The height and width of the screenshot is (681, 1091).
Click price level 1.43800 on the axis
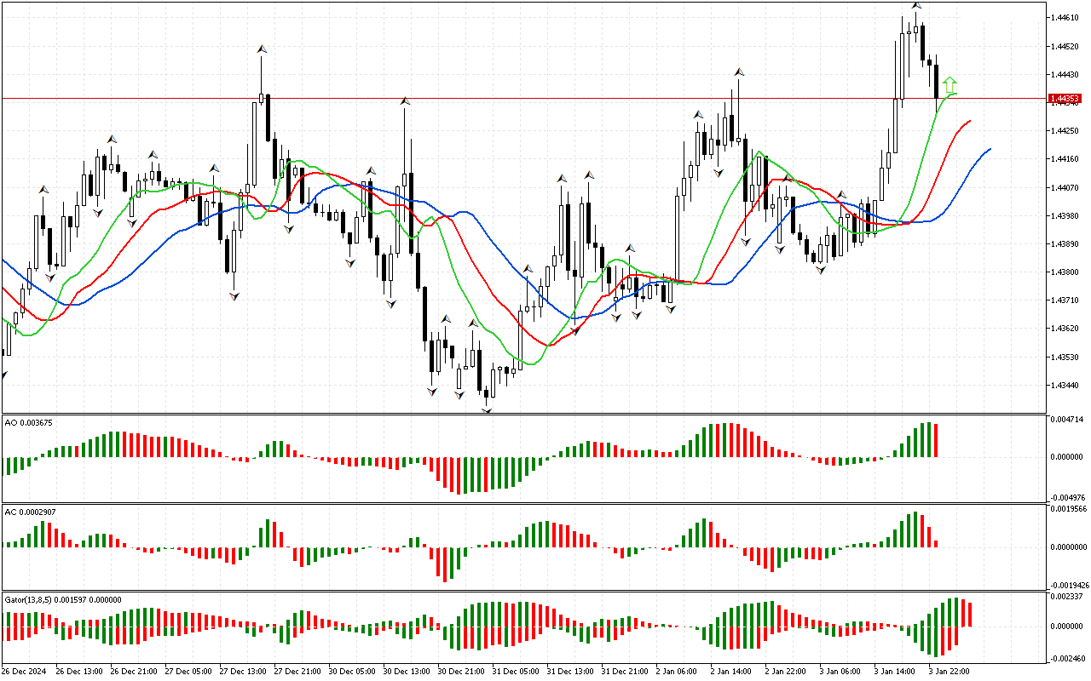click(1064, 272)
